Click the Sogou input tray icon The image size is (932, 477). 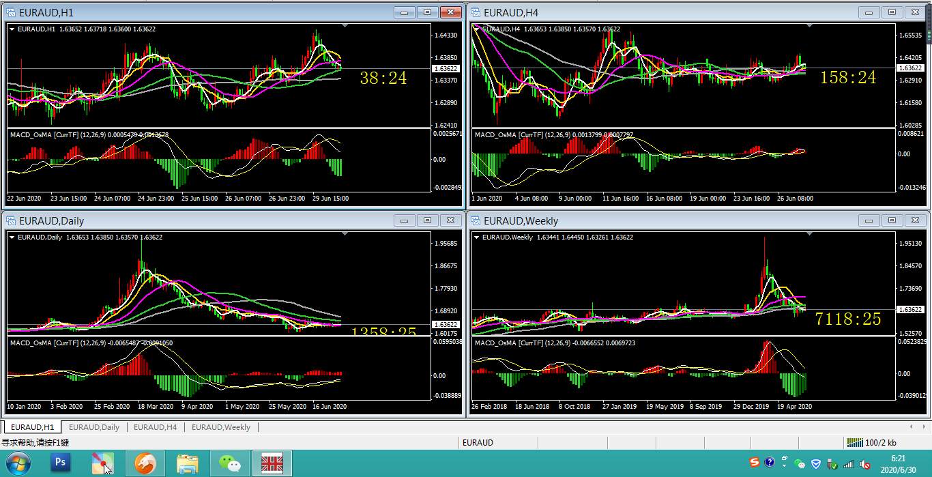(754, 463)
